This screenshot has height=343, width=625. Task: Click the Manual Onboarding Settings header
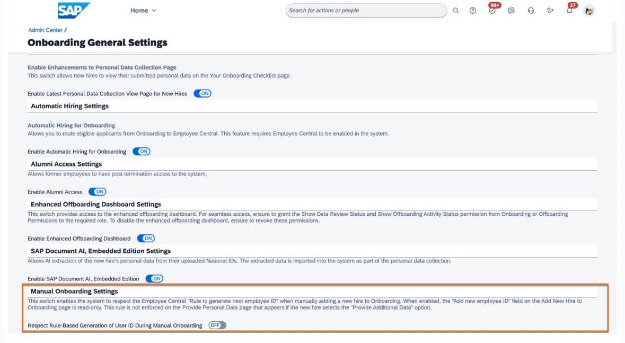[75, 291]
